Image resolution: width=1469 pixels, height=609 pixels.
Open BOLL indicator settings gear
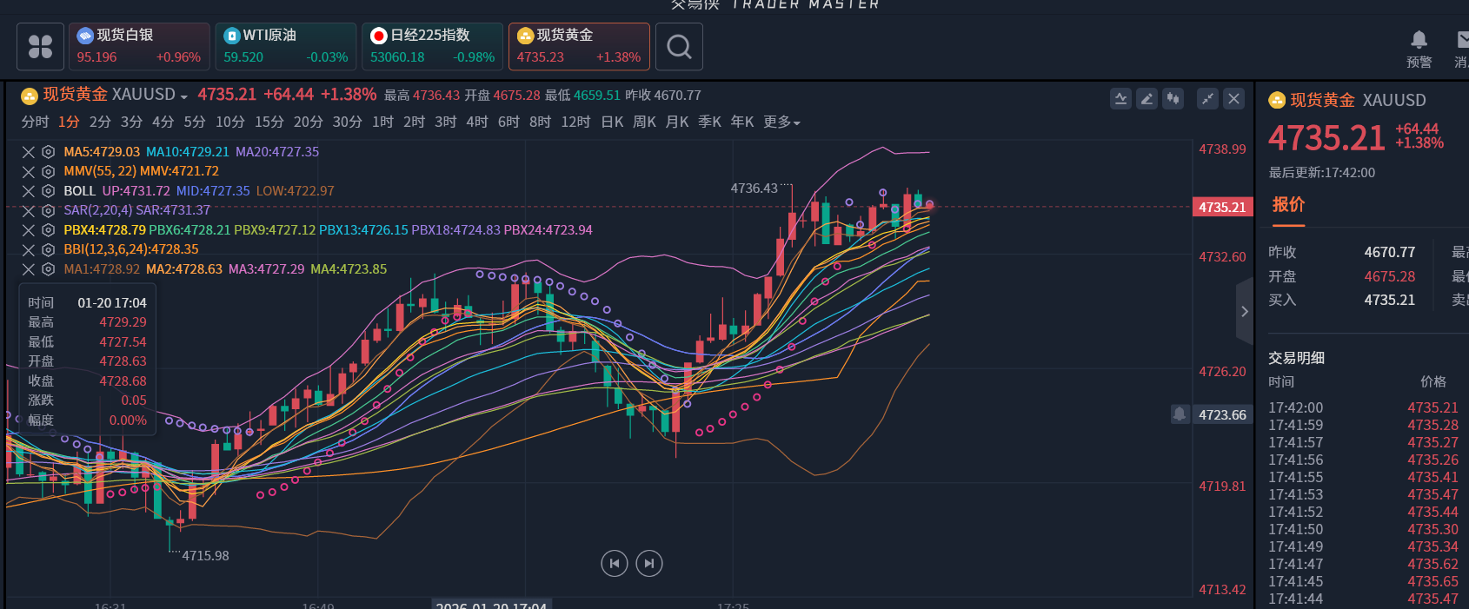pos(49,191)
